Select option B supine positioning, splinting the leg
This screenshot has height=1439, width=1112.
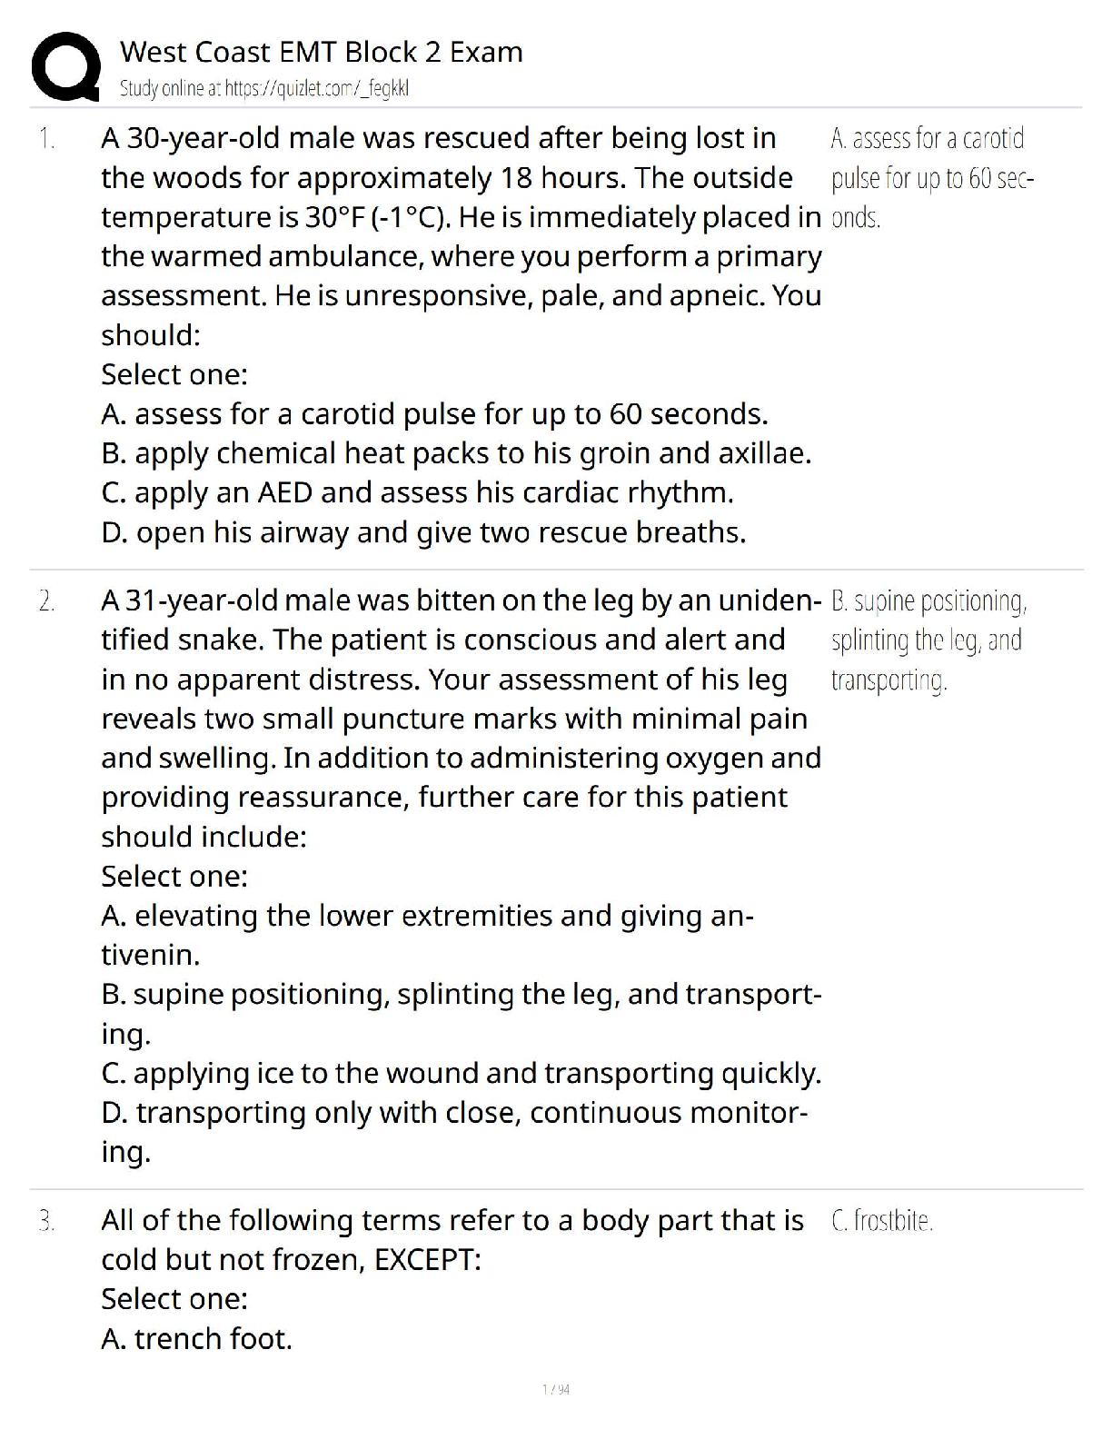pos(462,1014)
